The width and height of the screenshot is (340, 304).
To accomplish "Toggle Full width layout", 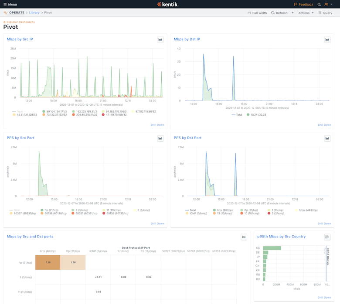I will pyautogui.click(x=257, y=13).
